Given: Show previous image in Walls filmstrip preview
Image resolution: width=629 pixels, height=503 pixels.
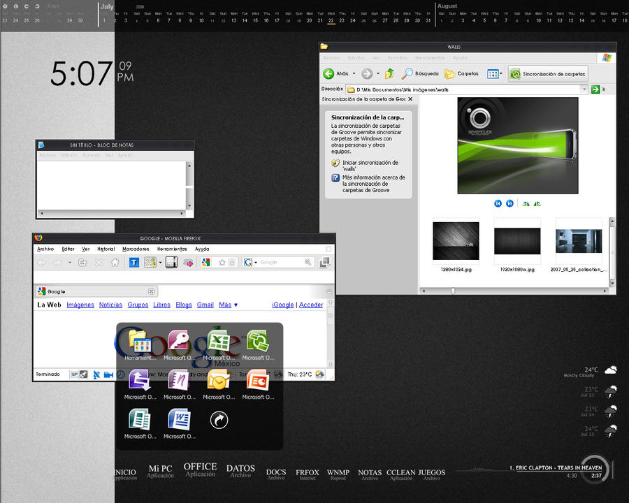Looking at the screenshot, I should (498, 203).
